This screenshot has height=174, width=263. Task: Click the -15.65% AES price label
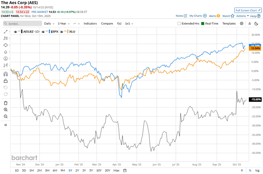255,99
